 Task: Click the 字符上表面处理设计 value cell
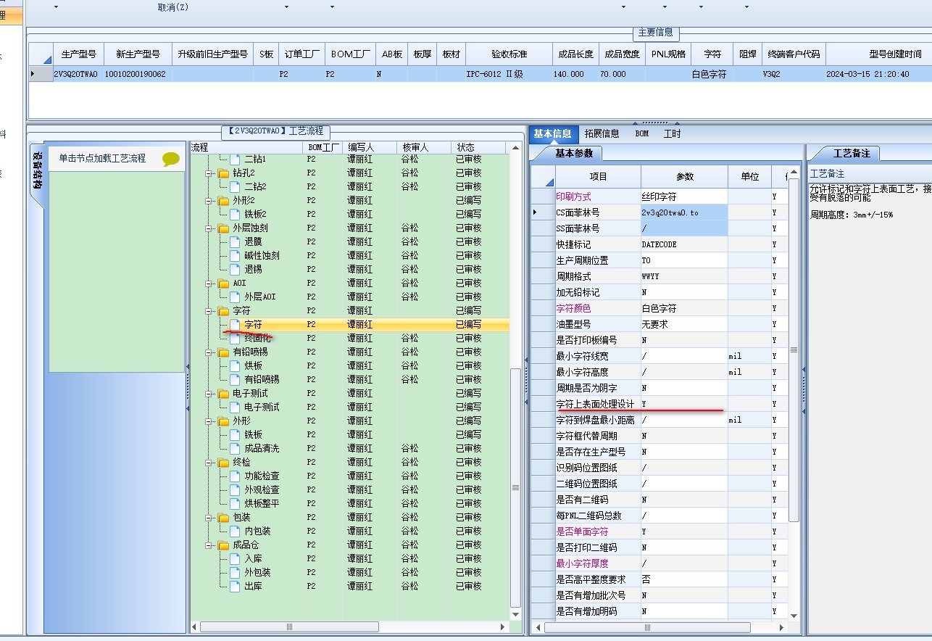pyautogui.click(x=684, y=404)
